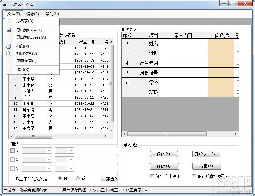Viewport: 255px width, 196px height.
Task: Click the app icon in title bar
Action: coord(5,5)
